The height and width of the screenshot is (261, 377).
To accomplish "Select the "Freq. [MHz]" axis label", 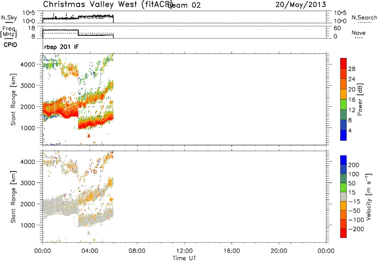I will point(9,32).
